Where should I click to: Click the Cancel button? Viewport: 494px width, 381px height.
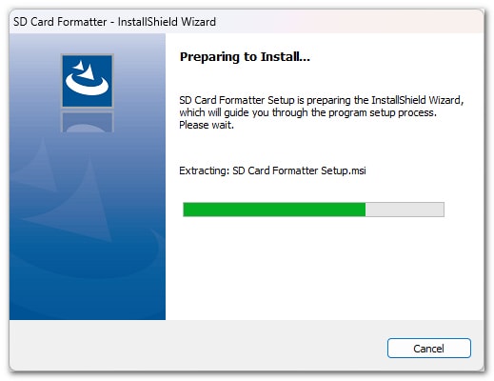point(428,349)
